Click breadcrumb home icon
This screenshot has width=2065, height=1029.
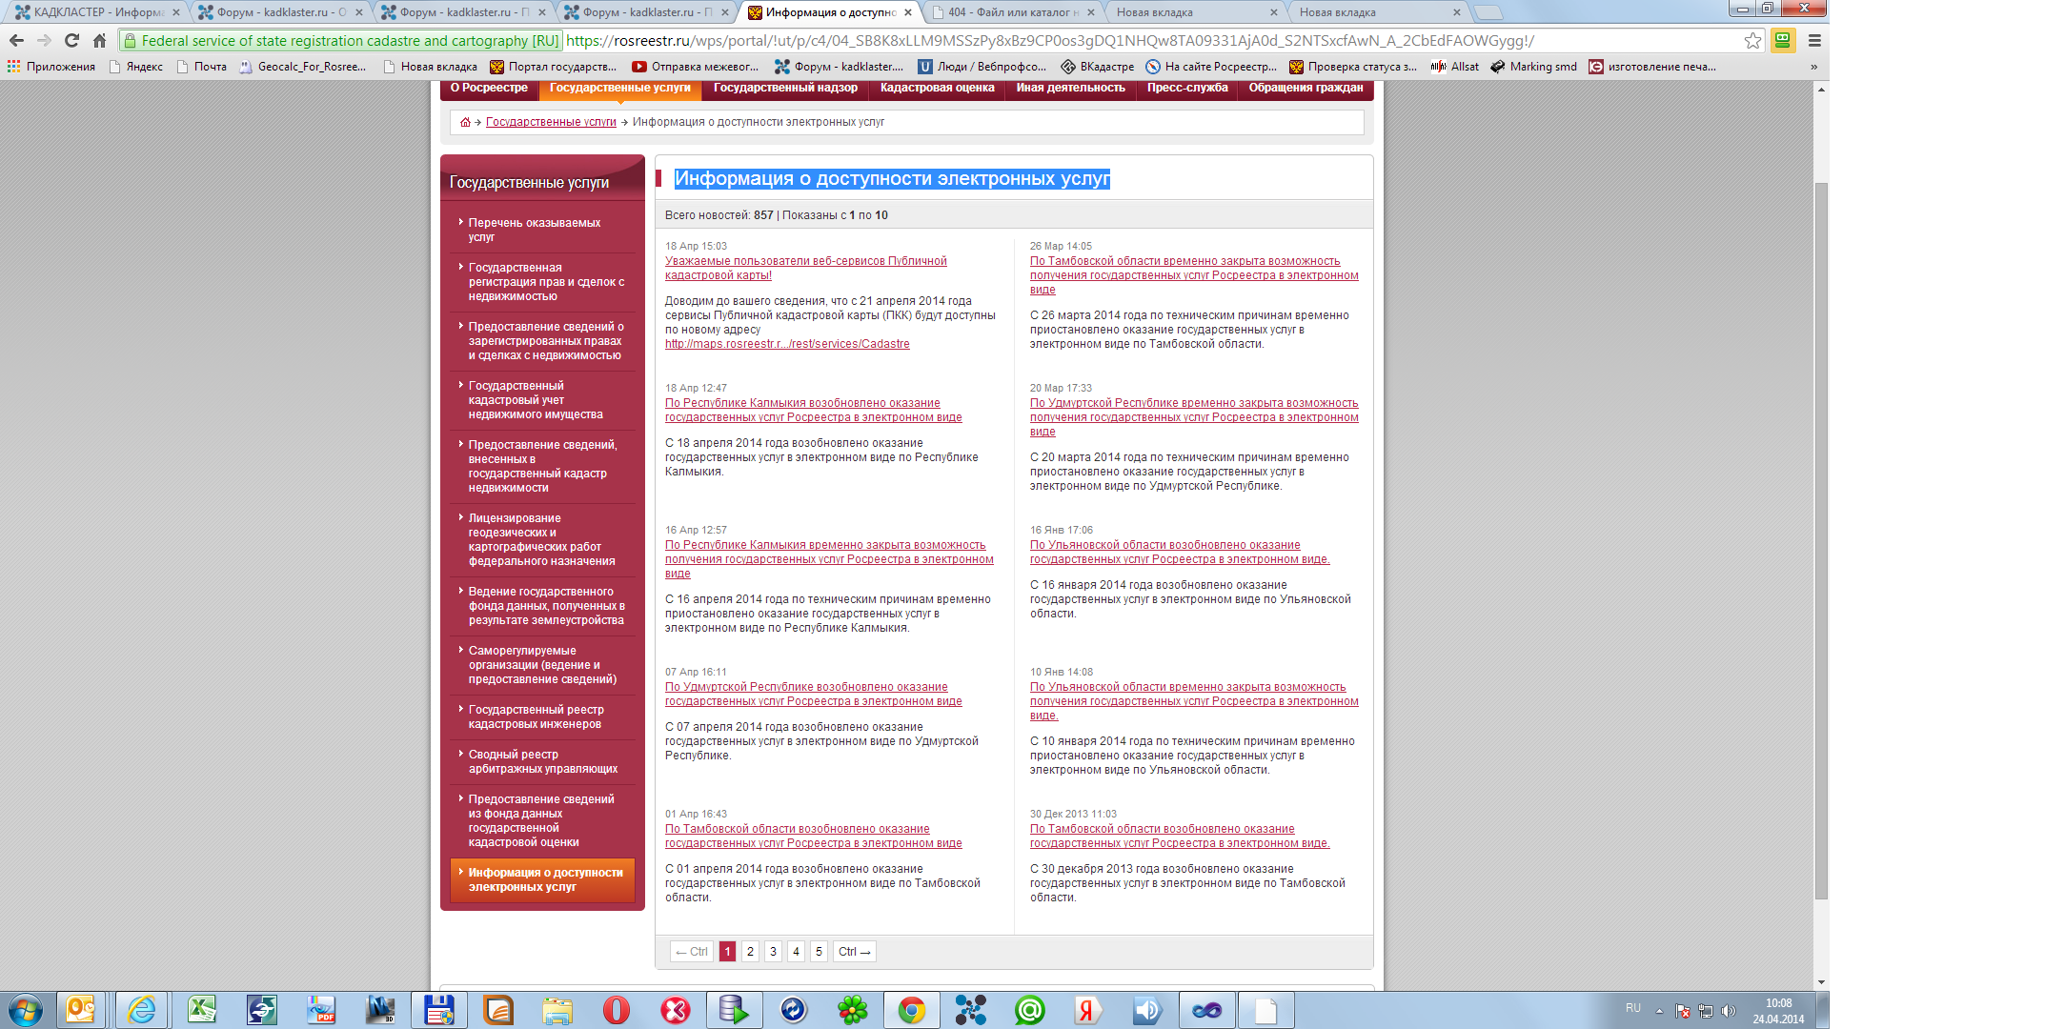click(465, 122)
